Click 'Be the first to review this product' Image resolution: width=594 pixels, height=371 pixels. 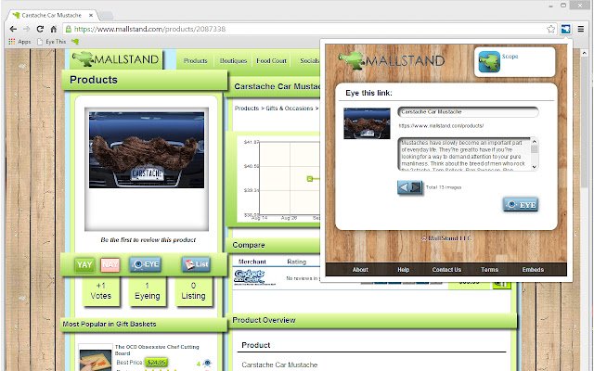pyautogui.click(x=148, y=240)
